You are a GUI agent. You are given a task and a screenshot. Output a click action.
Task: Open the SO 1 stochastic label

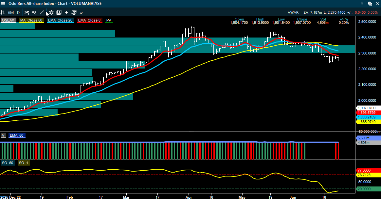tap(24, 163)
